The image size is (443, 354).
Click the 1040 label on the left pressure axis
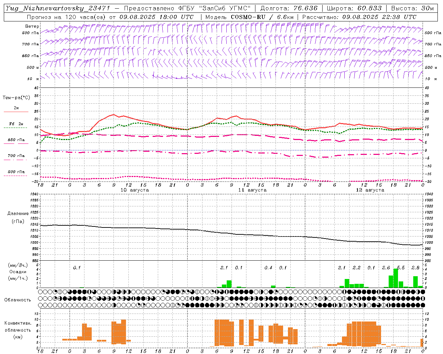coord(34,194)
